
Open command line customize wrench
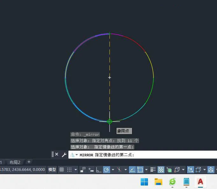coord(64,155)
